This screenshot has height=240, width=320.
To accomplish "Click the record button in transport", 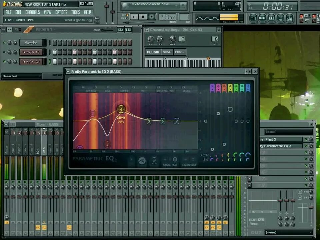I will coord(152,17).
